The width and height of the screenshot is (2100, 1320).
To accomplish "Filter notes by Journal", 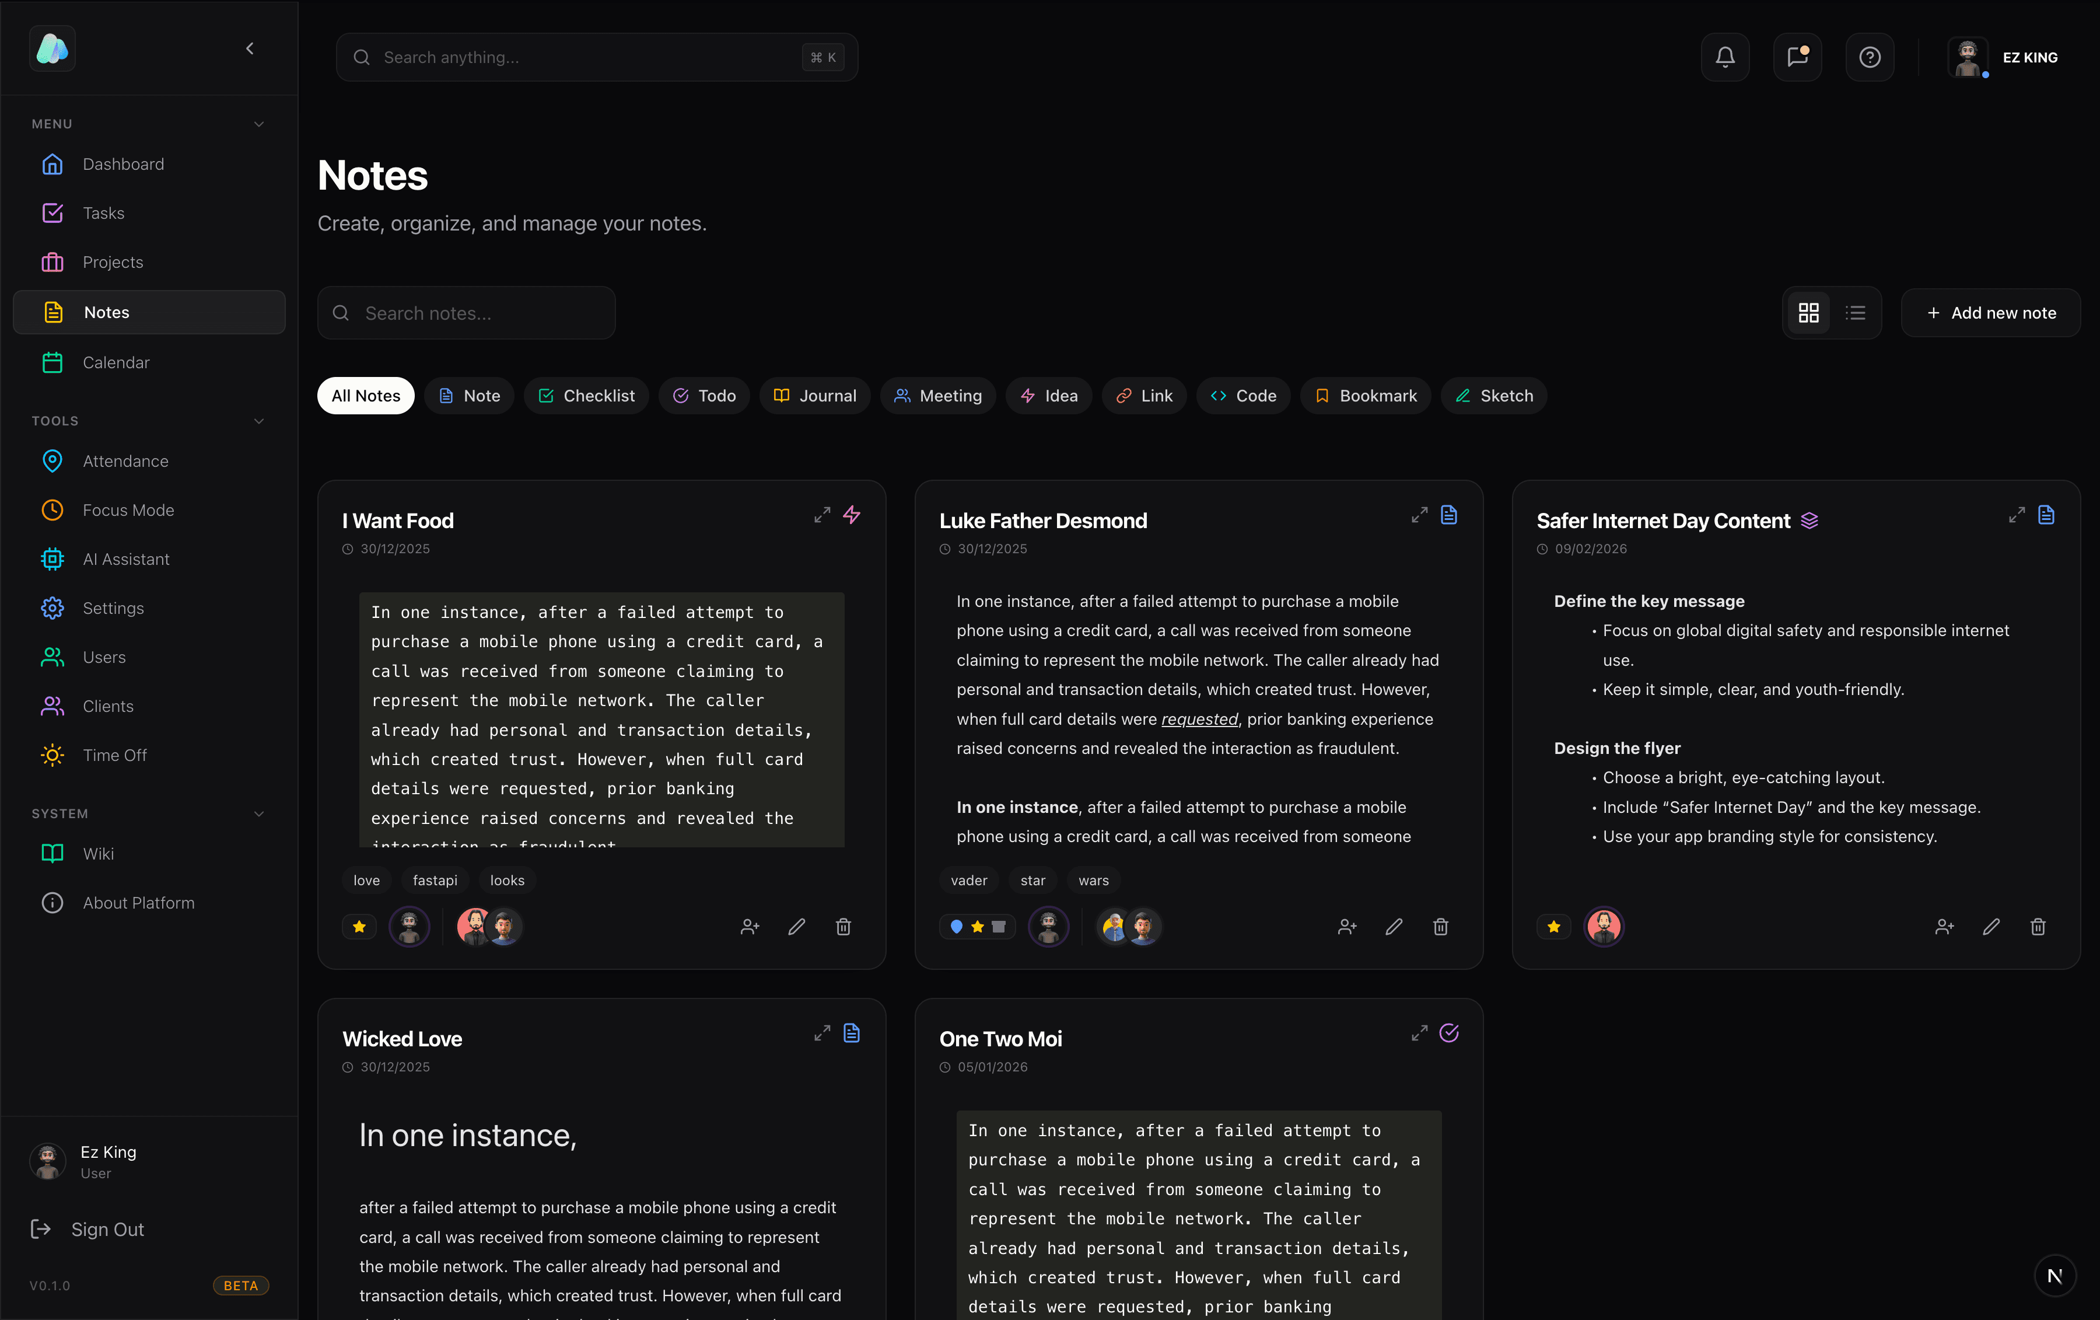I will click(815, 396).
